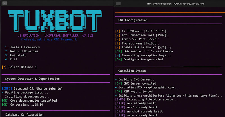This screenshot has height=117, width=225.
Task: Click menu option '4. Exit'
Action: pos(11,59)
